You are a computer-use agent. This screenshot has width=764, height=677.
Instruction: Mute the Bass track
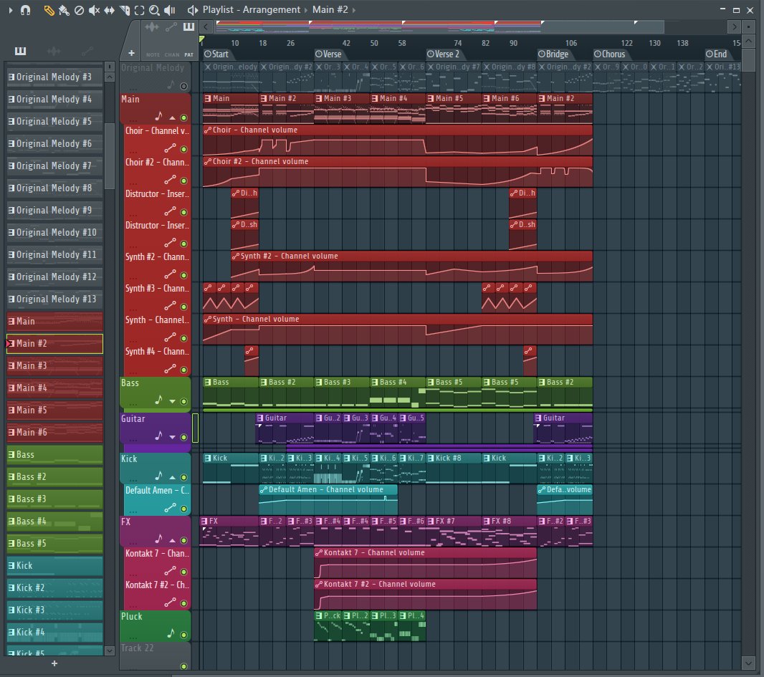click(x=183, y=401)
